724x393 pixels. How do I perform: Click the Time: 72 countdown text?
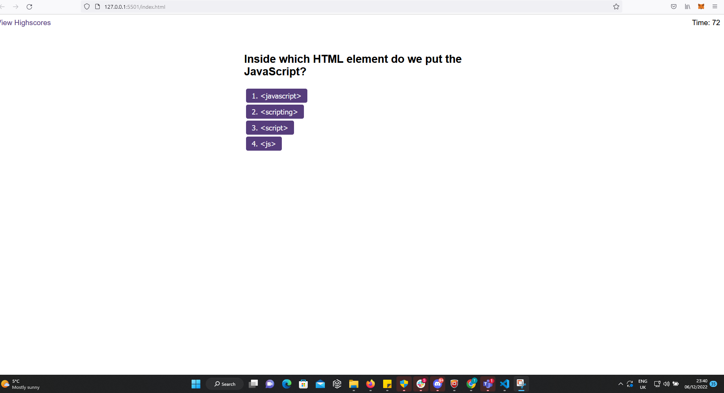click(706, 22)
